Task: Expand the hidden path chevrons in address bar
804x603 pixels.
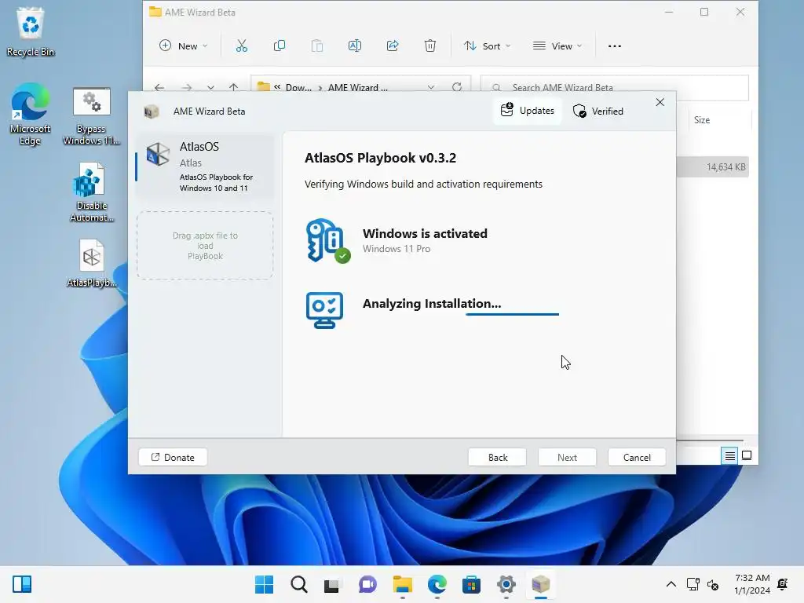Action: tap(277, 87)
